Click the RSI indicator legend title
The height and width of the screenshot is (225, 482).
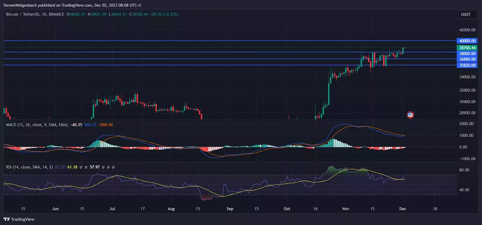tap(29, 167)
